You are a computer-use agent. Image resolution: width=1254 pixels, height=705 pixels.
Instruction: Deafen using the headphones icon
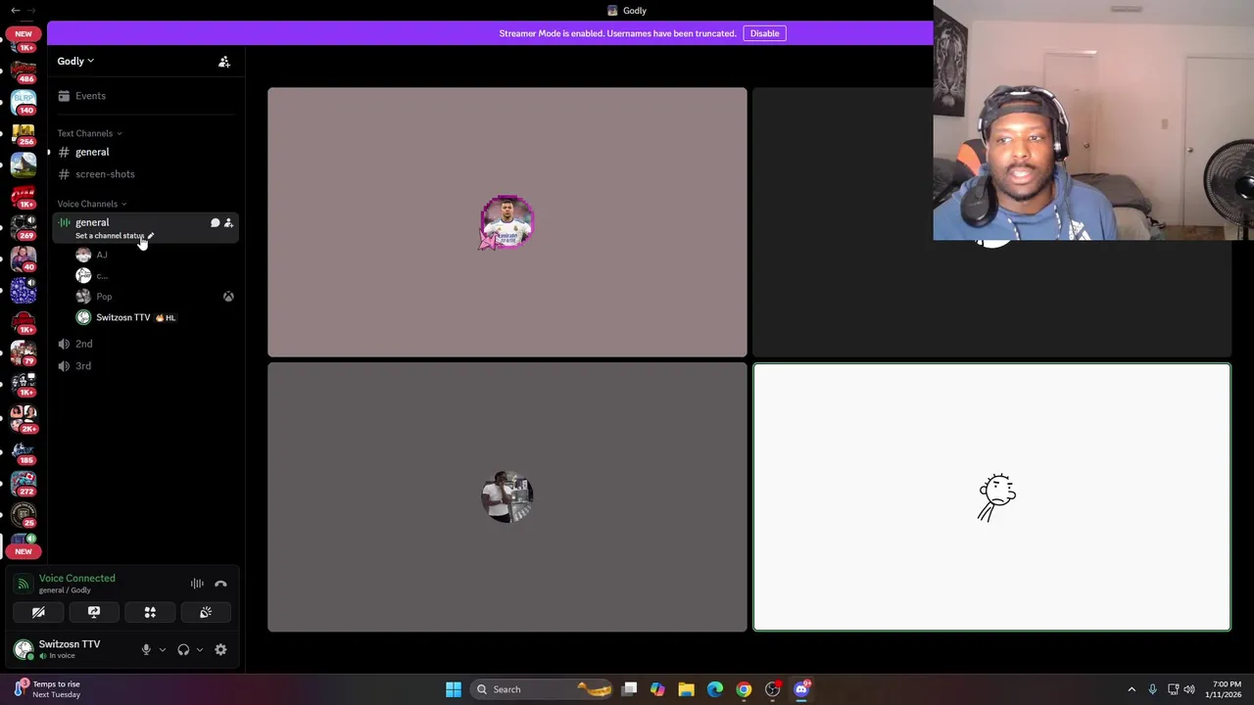[x=183, y=649]
